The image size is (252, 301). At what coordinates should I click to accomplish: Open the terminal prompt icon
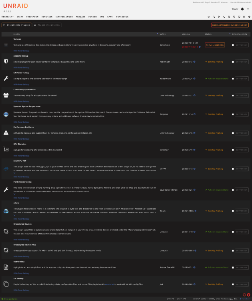[224, 17]
